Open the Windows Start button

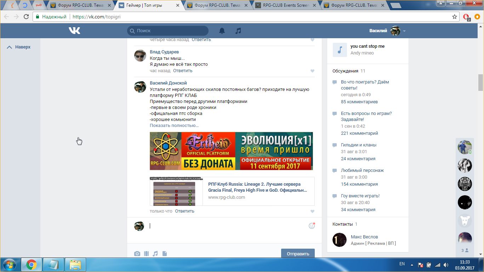pyautogui.click(x=10, y=265)
